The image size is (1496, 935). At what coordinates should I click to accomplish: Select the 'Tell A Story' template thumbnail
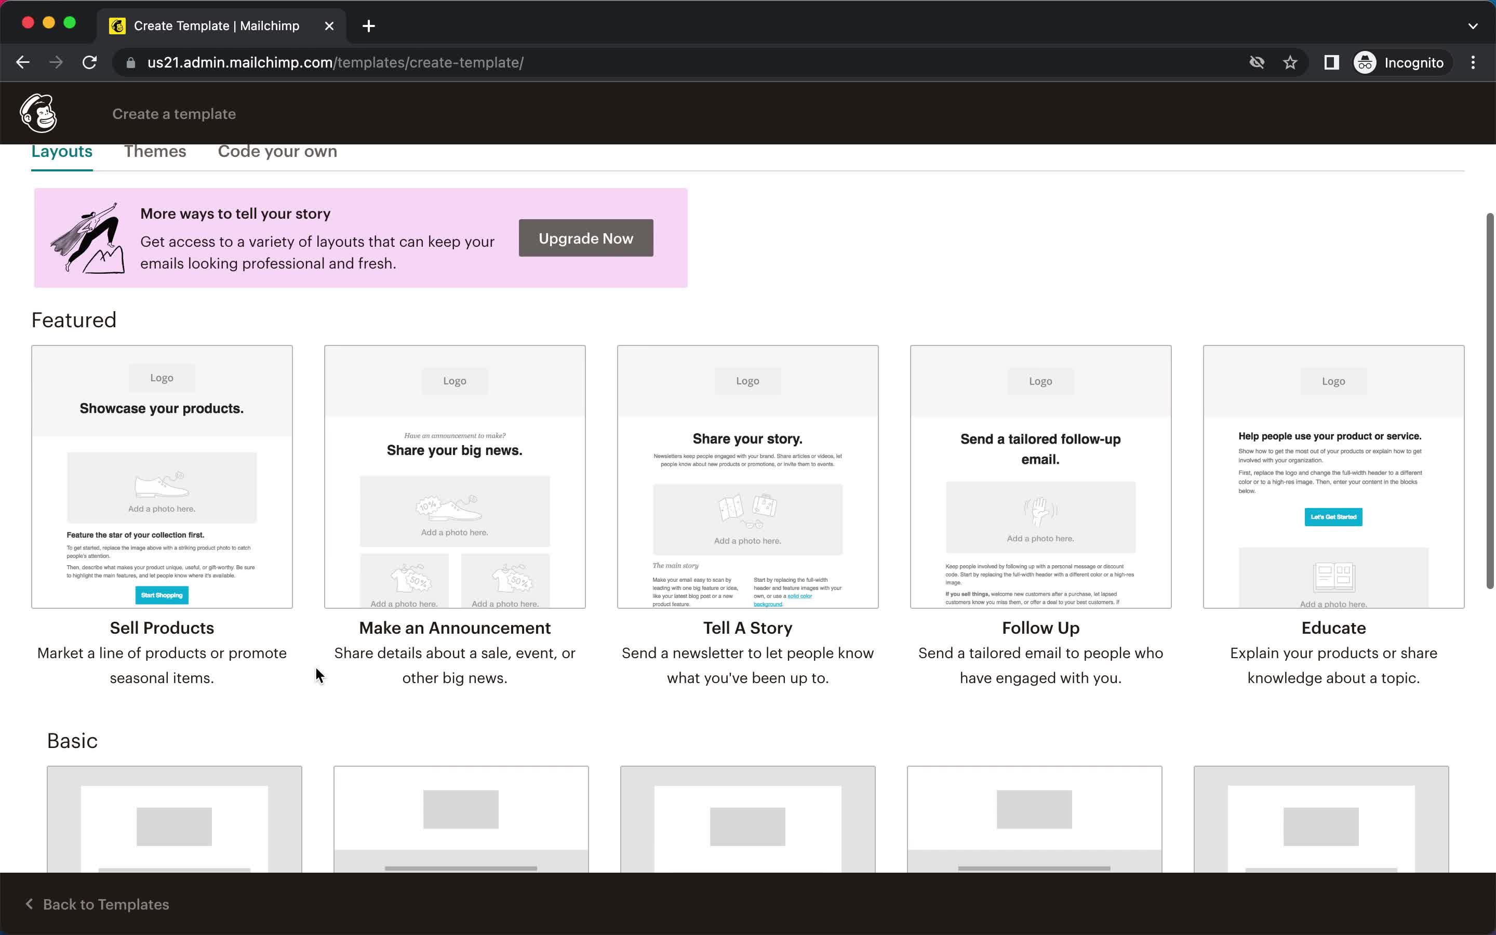(747, 476)
